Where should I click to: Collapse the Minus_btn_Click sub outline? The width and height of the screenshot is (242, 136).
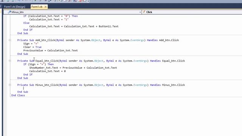coord(10,85)
